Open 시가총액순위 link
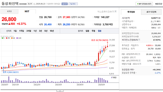 pyautogui.click(x=128, y=21)
